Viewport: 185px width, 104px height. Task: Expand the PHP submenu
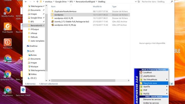[154, 90]
